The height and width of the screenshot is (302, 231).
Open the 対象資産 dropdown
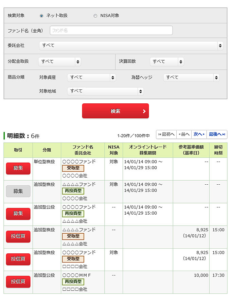point(92,78)
